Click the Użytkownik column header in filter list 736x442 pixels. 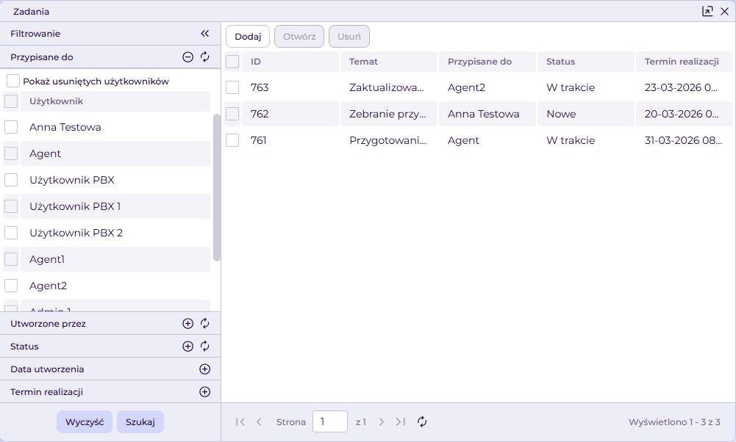pos(115,101)
